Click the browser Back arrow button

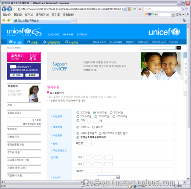click(x=4, y=9)
